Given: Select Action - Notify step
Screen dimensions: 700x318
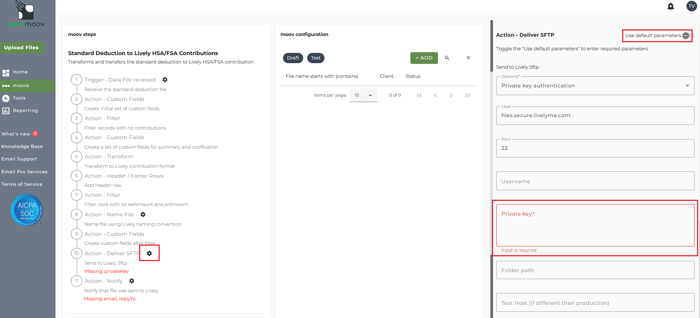Looking at the screenshot, I should 104,281.
